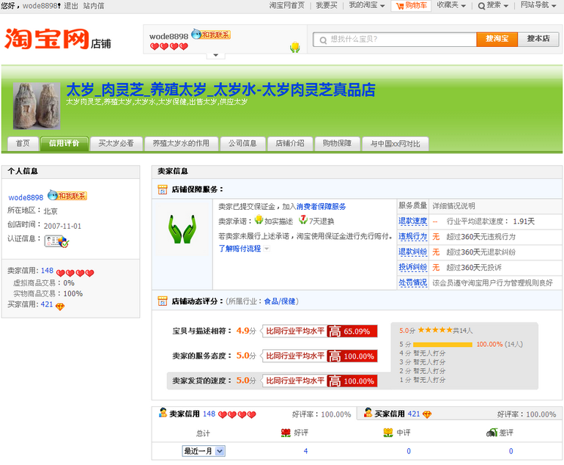
Task: Click the 买家信用 diamond icon in sidebar
Action: (60, 307)
